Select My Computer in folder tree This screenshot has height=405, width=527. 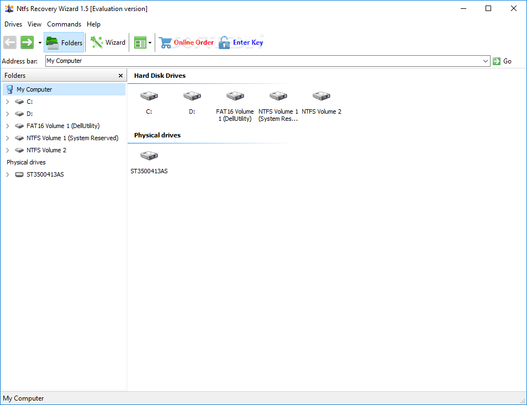tap(64, 89)
